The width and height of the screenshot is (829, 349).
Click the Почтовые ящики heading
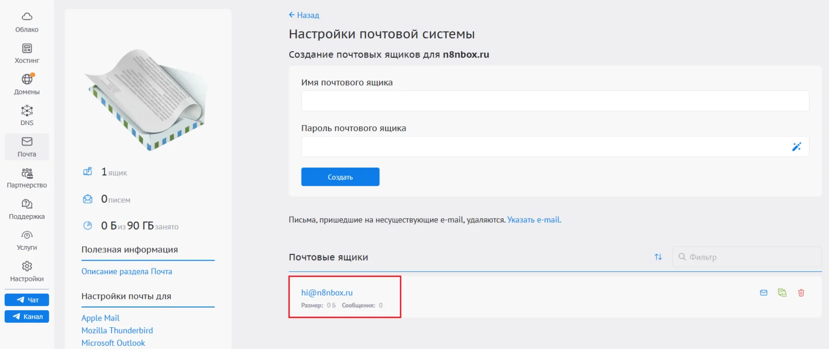[328, 257]
